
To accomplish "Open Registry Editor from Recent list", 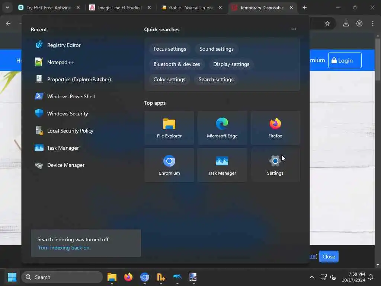I will tap(58, 45).
